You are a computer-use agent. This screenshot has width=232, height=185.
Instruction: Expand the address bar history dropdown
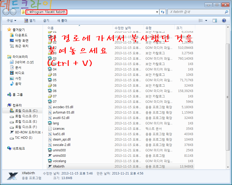click(x=157, y=12)
